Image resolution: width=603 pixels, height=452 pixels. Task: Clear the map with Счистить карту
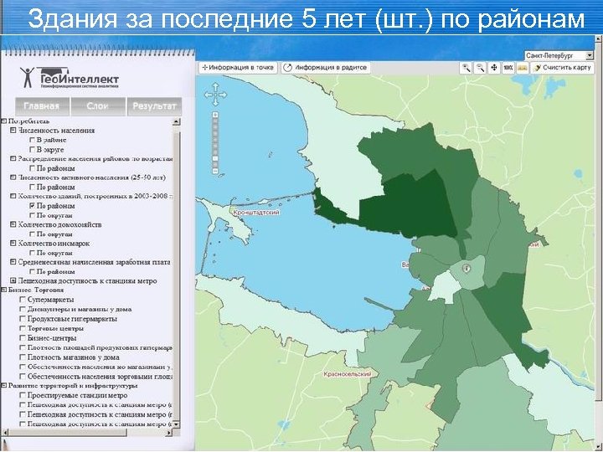[563, 68]
